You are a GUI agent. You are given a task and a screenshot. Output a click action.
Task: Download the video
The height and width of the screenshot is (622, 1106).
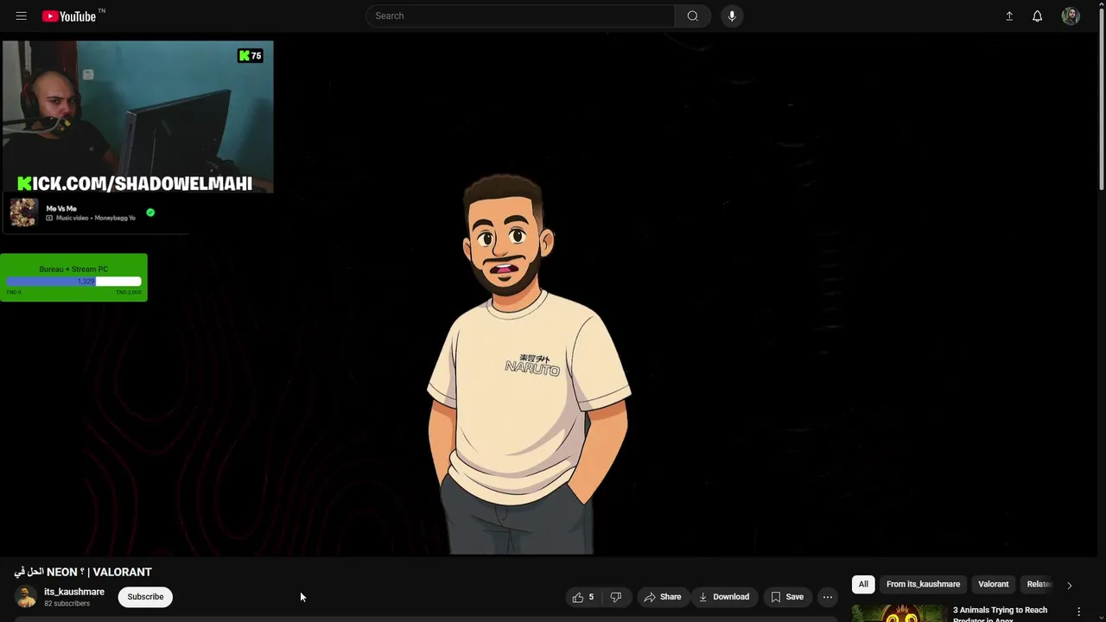[724, 597]
